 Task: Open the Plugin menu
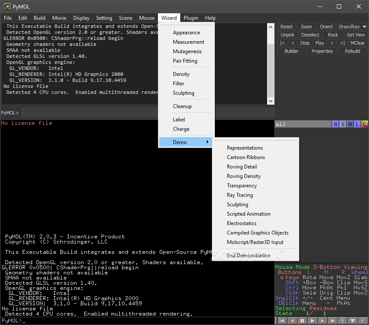point(191,18)
